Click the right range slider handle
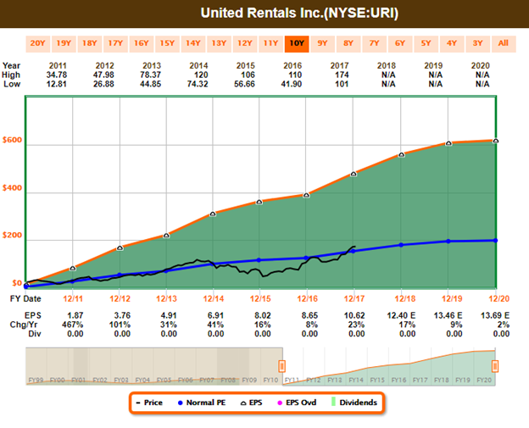529x428 pixels. [495, 366]
